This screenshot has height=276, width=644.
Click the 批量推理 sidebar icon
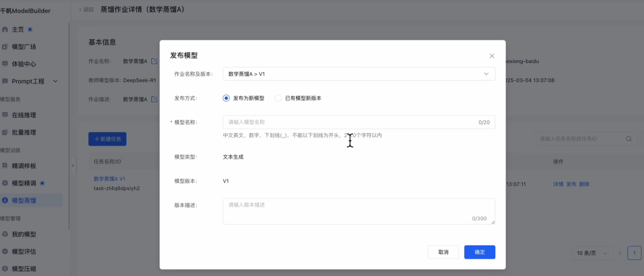point(5,132)
